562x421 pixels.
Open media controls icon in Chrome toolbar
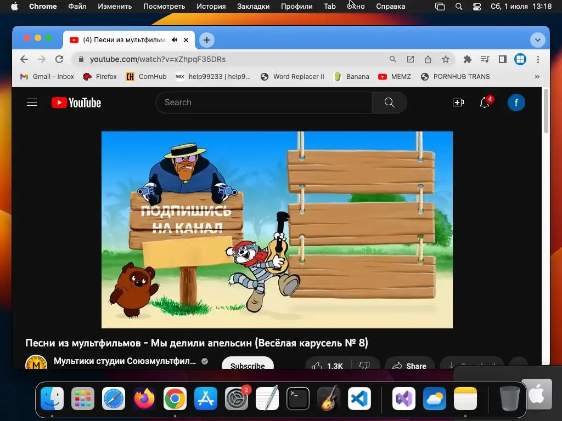coord(485,59)
